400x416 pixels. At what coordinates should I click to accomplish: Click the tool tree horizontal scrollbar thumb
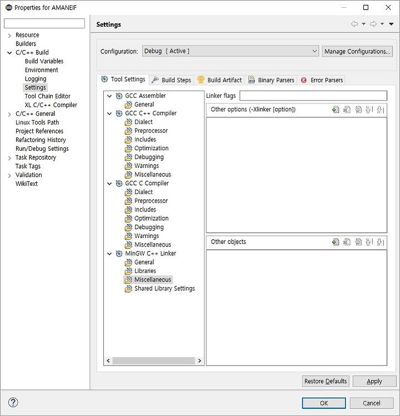coord(153,360)
